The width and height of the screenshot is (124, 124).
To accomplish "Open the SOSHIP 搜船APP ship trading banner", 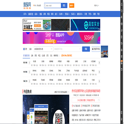I will (x=61, y=38).
